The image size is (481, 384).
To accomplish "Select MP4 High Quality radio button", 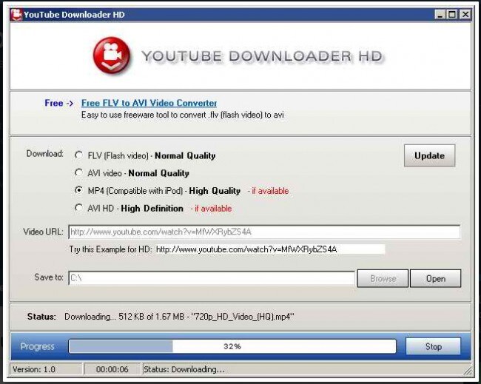I will click(x=79, y=190).
